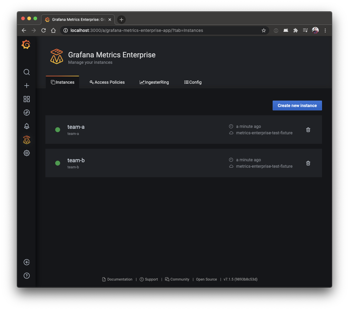Open the Dashboards grid icon
The height and width of the screenshot is (310, 349).
(x=27, y=99)
